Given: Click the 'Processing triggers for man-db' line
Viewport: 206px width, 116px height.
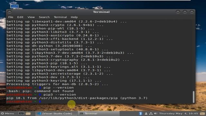Looking at the screenshot, I should click(57, 84).
